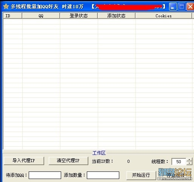Click the 线程数 value box showing 50
The width and height of the screenshot is (194, 182).
[179, 162]
